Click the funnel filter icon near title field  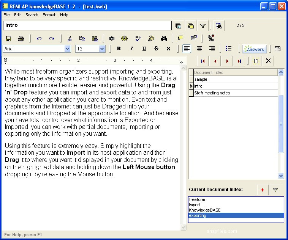(x=203, y=26)
